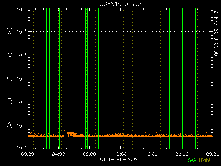Click the green SAA legend label
This screenshot has width=221, height=166.
tap(192, 160)
